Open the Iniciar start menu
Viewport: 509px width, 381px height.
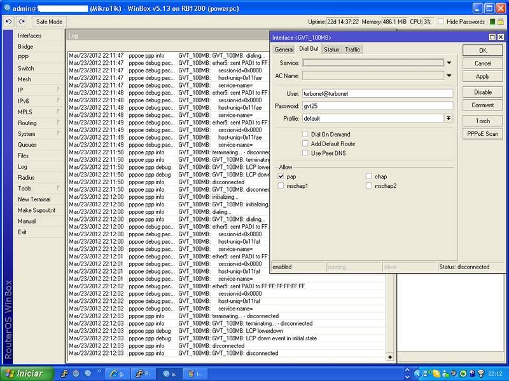[x=27, y=373]
